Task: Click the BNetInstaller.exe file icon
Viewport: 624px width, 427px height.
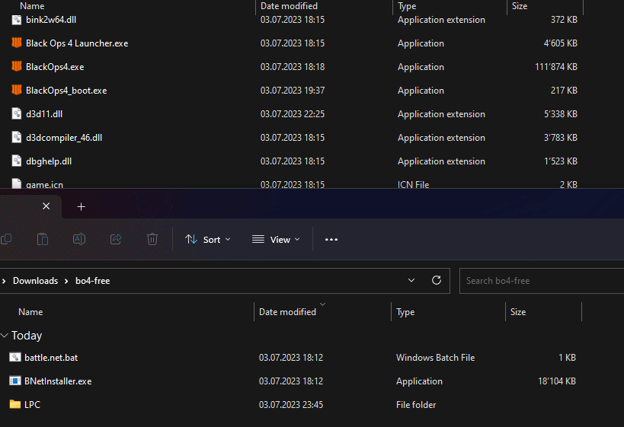Action: 15,381
